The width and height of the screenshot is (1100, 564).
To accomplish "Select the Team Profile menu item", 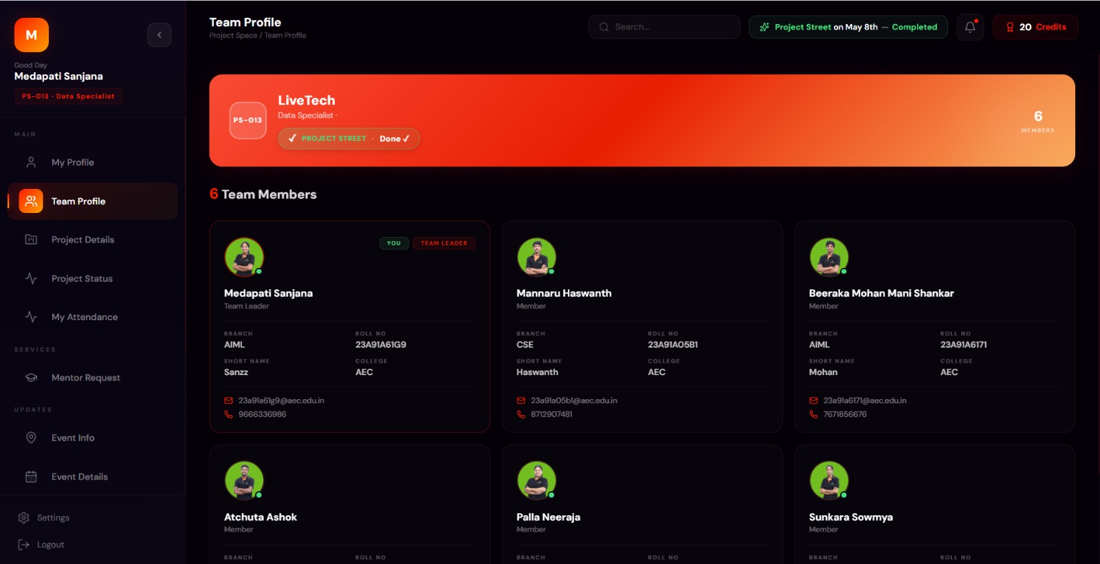I will [x=93, y=201].
